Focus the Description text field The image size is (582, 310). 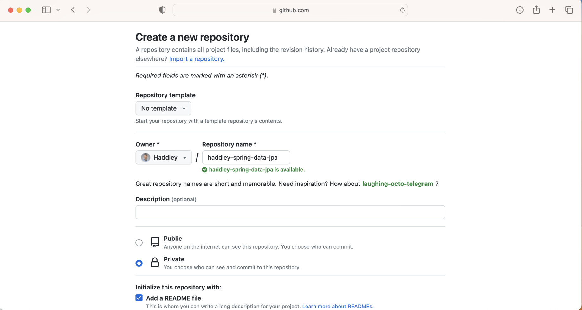[290, 212]
